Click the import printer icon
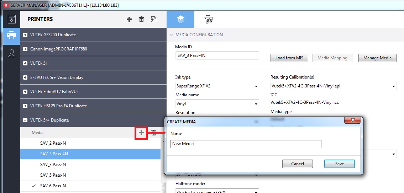 [153, 19]
